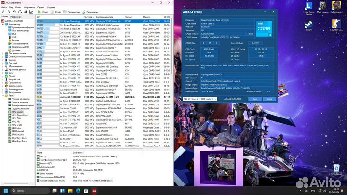This screenshot has height=195, width=347.
Task: Open the Отчет menu in the menu bar
Action: [18, 7]
